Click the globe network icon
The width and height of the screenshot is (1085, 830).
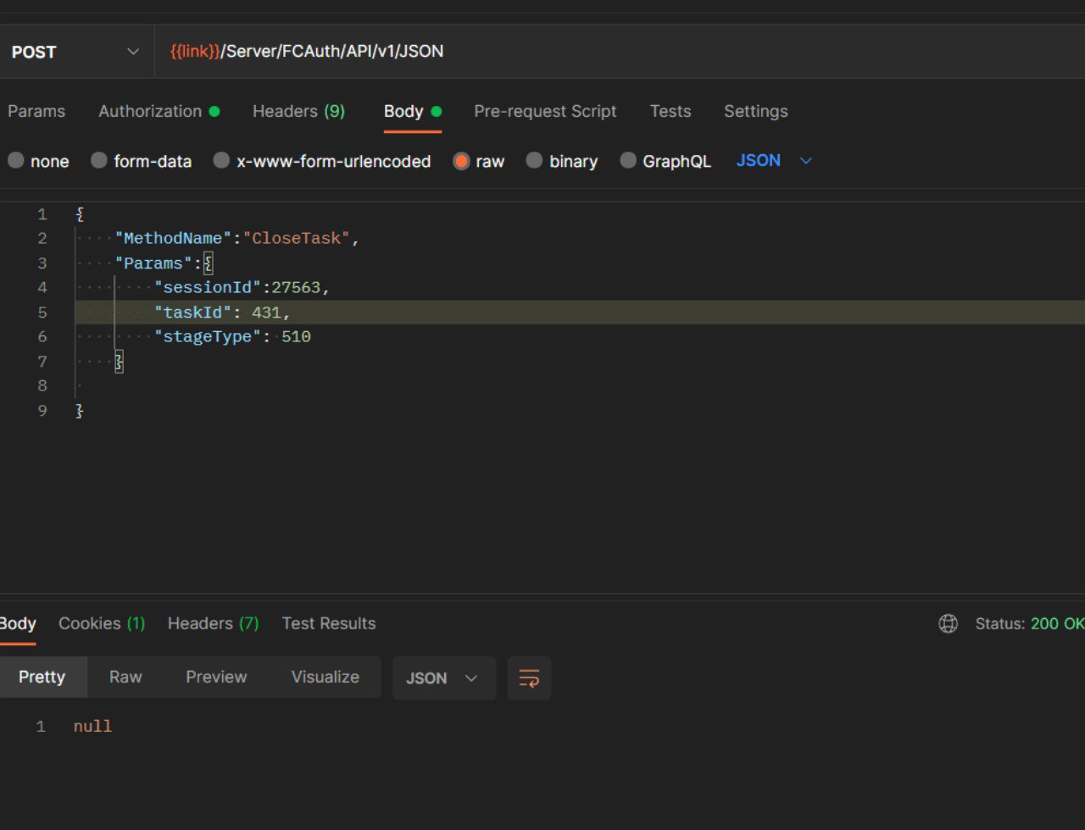[x=949, y=624]
